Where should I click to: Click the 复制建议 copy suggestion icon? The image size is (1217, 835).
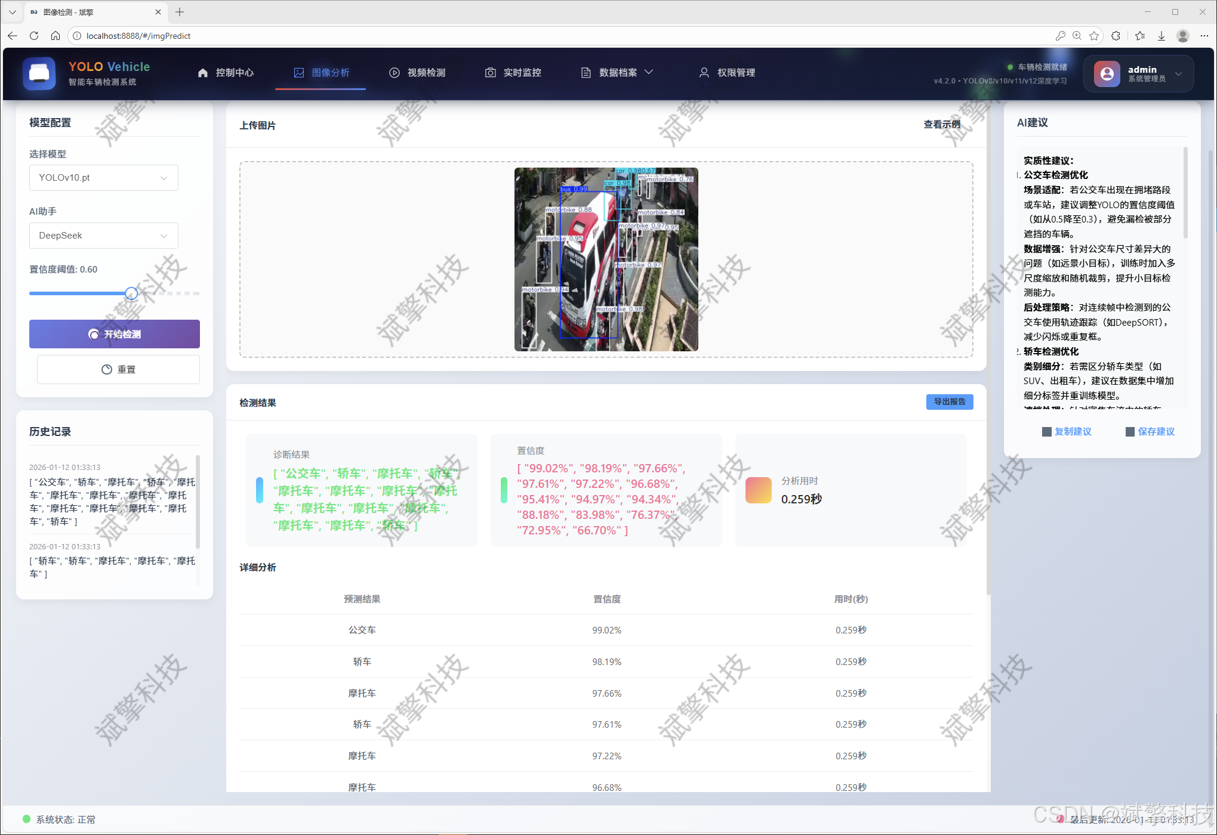1046,432
